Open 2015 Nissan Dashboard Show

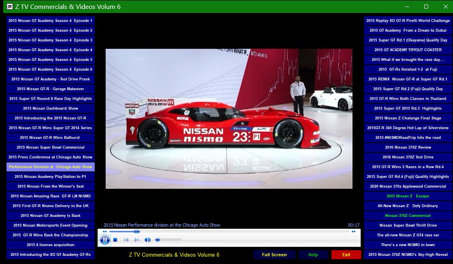50,108
